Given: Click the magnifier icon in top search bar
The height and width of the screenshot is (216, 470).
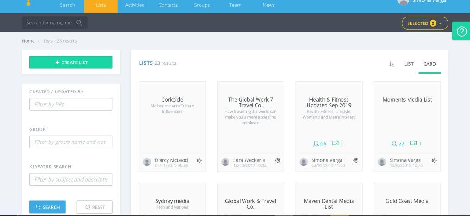Looking at the screenshot, I should (x=79, y=23).
